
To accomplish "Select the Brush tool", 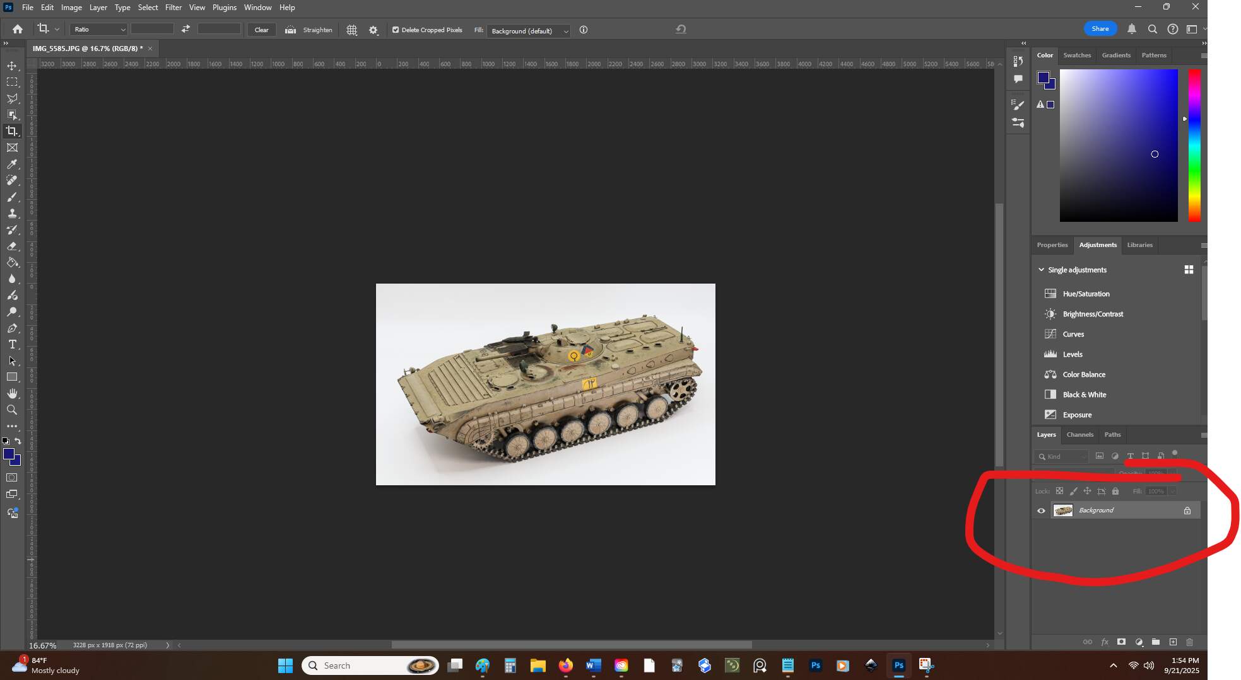I will 12,197.
